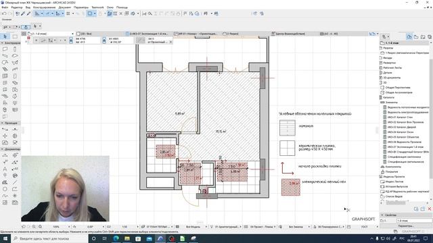Select the Stair tool in toolbox
Screen dimensions: 433x243
click(5, 69)
